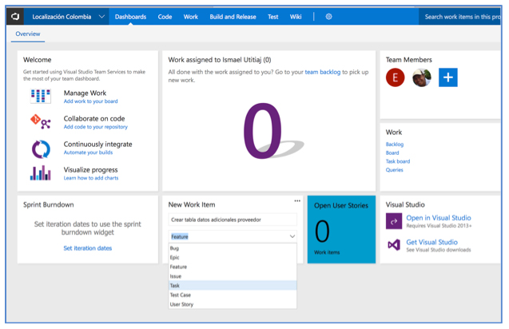Open Learn how to add charts link

point(91,178)
